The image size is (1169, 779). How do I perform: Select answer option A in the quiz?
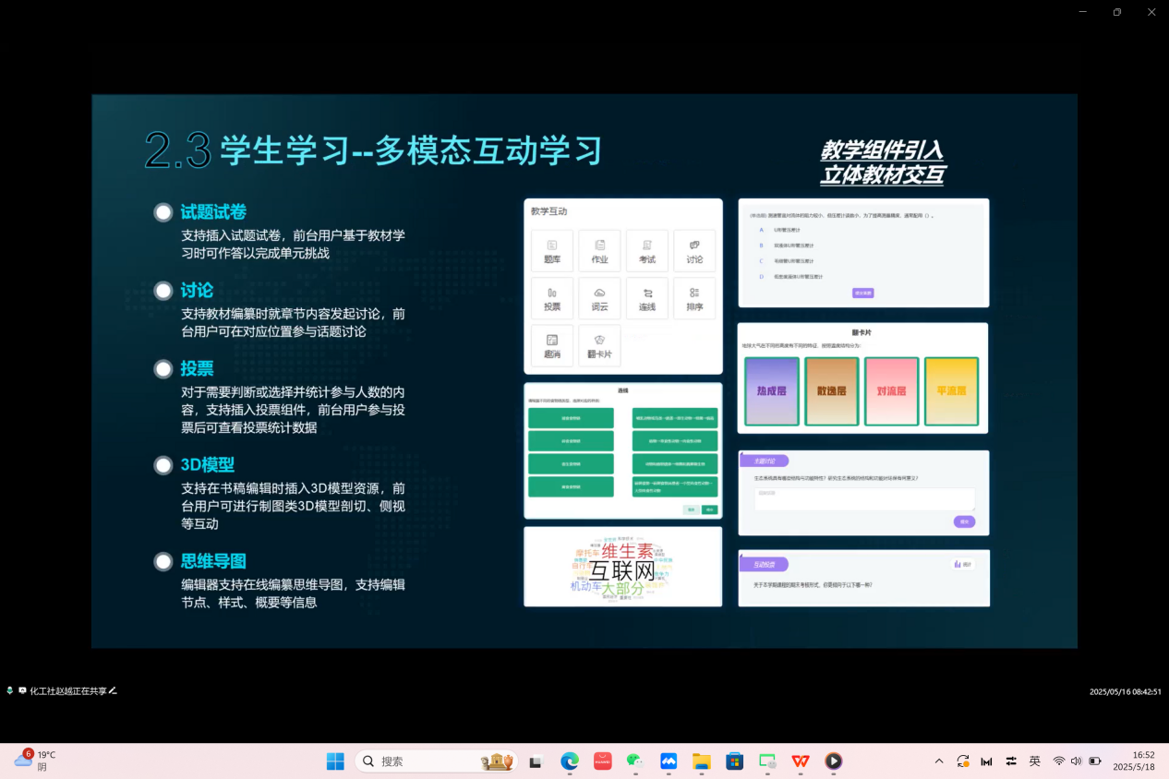[762, 230]
